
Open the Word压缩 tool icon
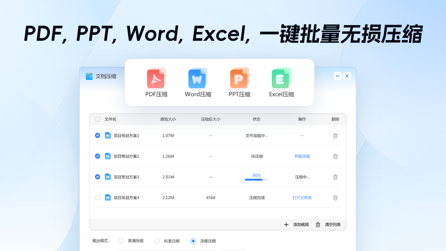click(x=198, y=78)
